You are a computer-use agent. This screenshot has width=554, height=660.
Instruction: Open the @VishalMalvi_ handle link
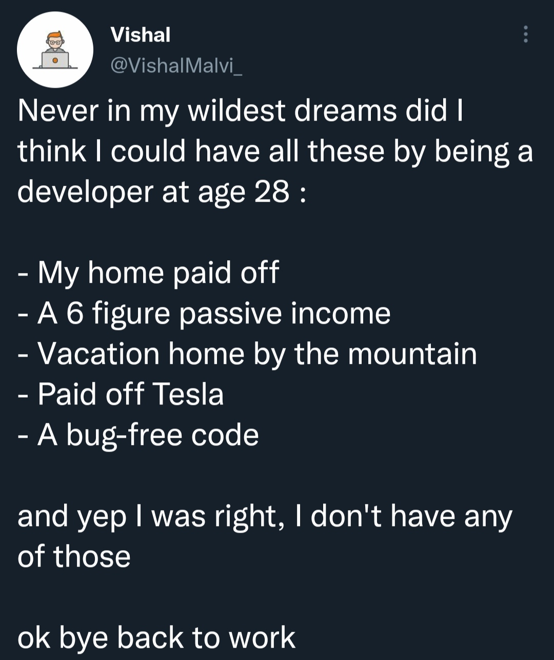(176, 65)
